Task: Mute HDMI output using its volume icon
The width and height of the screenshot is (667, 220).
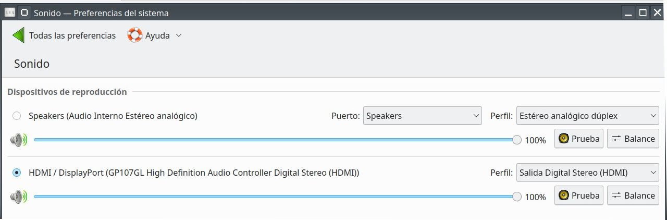Action: coord(18,197)
